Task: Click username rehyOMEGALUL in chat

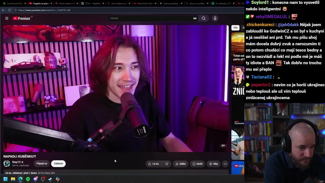Action: (x=271, y=17)
